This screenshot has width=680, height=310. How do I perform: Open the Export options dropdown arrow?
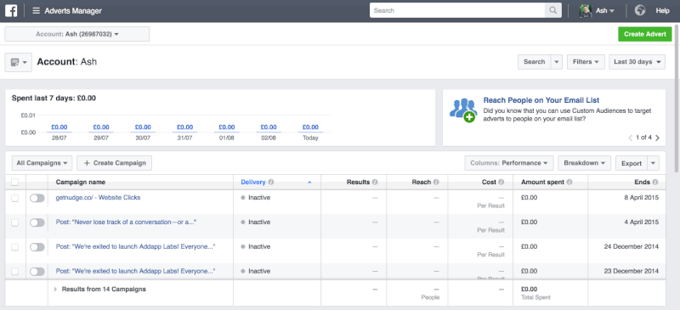pyautogui.click(x=653, y=163)
